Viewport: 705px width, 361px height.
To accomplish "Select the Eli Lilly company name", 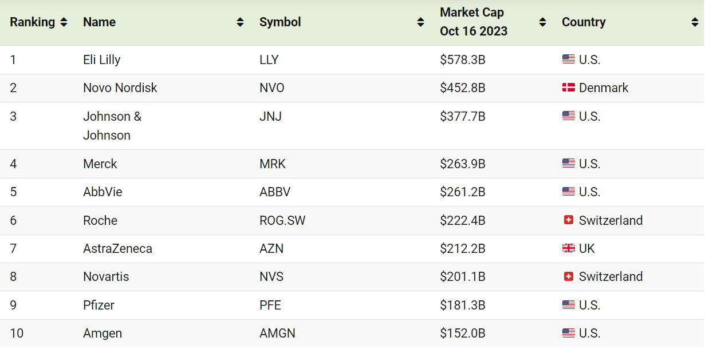I will coord(101,59).
